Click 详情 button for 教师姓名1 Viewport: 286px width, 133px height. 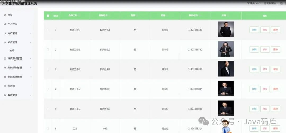click(x=254, y=30)
